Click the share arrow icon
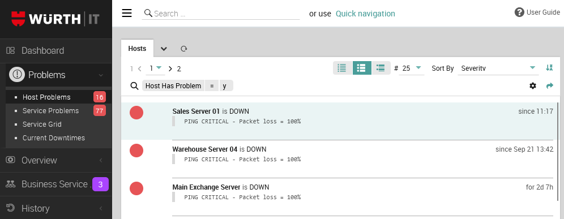Screen dimensions: 564x219 click(550, 85)
